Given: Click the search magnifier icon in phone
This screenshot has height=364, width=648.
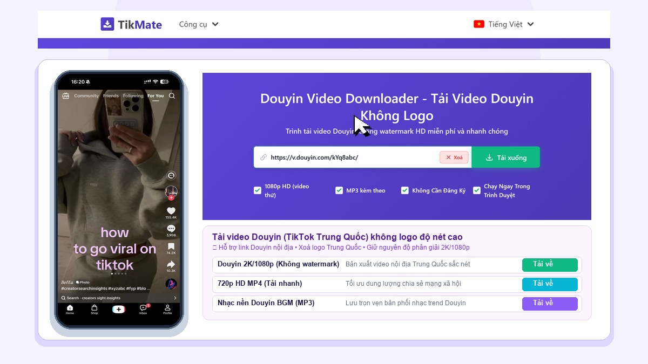Looking at the screenshot, I should pos(172,96).
